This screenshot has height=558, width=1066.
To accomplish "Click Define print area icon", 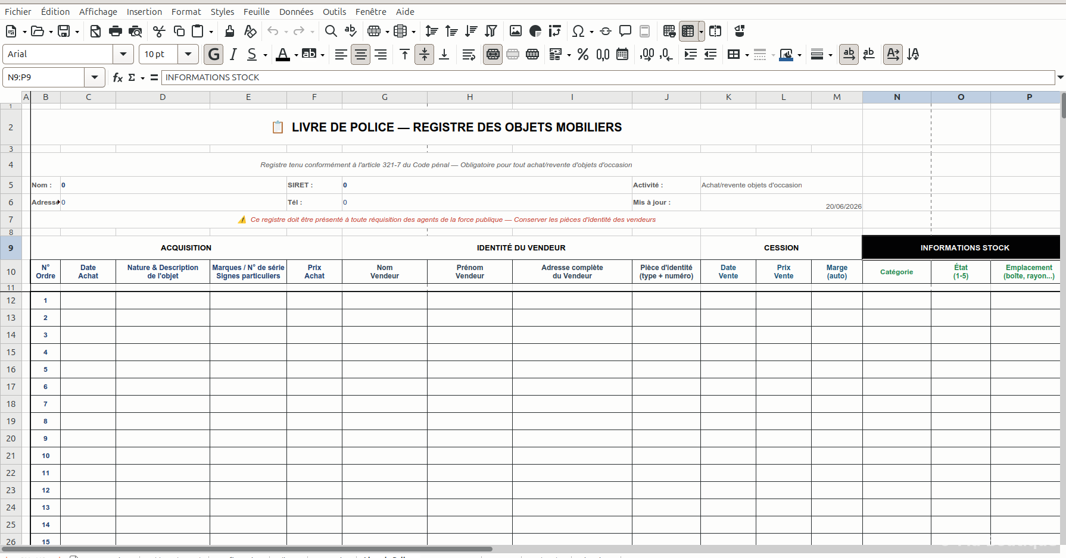I will tap(669, 31).
